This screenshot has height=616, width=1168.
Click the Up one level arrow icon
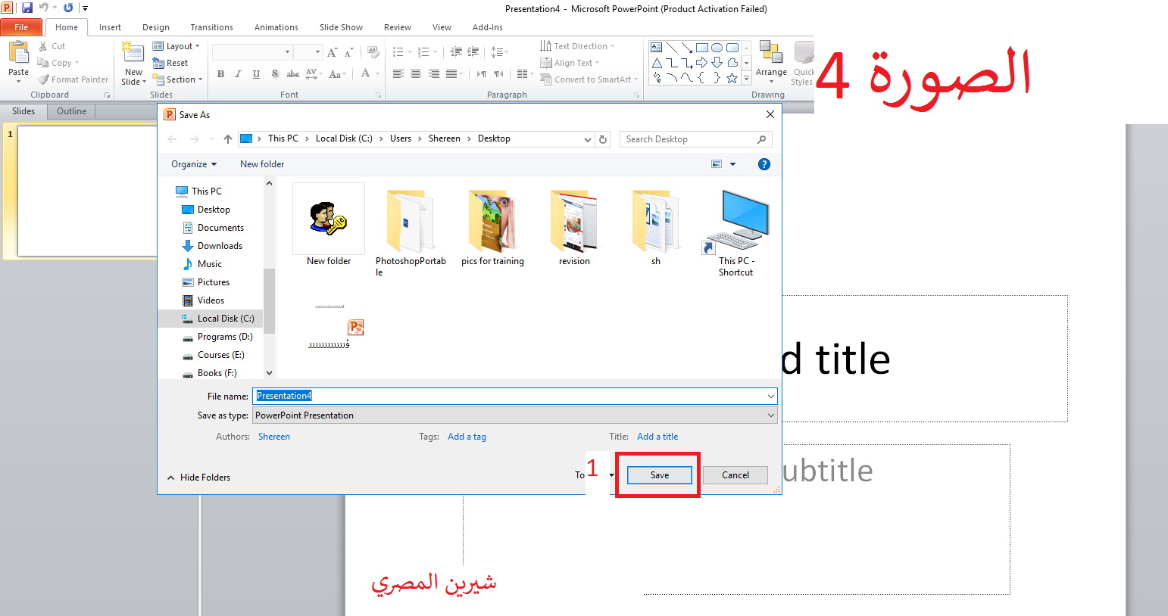227,139
